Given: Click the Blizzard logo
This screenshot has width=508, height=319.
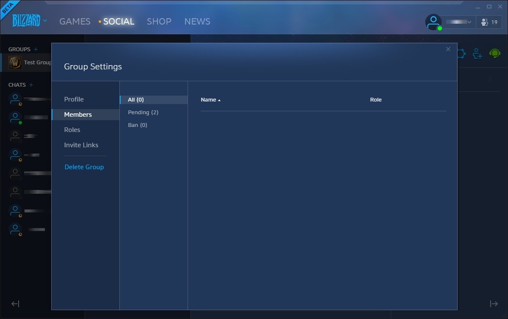Looking at the screenshot, I should coord(26,20).
